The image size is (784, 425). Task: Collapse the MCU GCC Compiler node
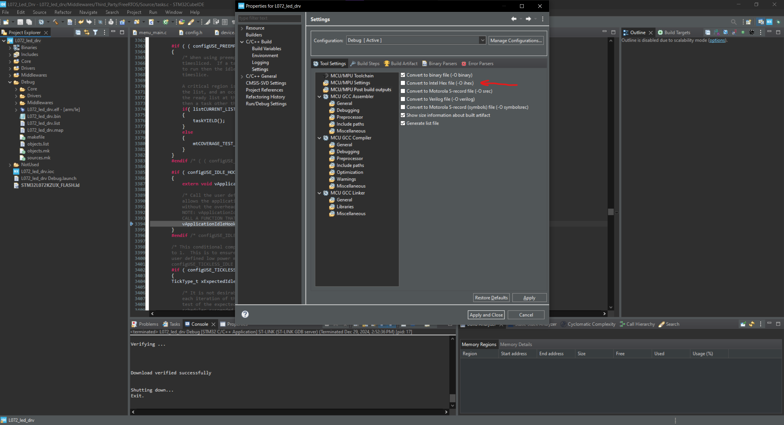(x=319, y=138)
